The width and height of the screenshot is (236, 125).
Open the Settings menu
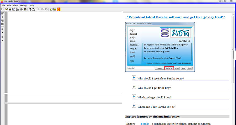tap(24, 6)
